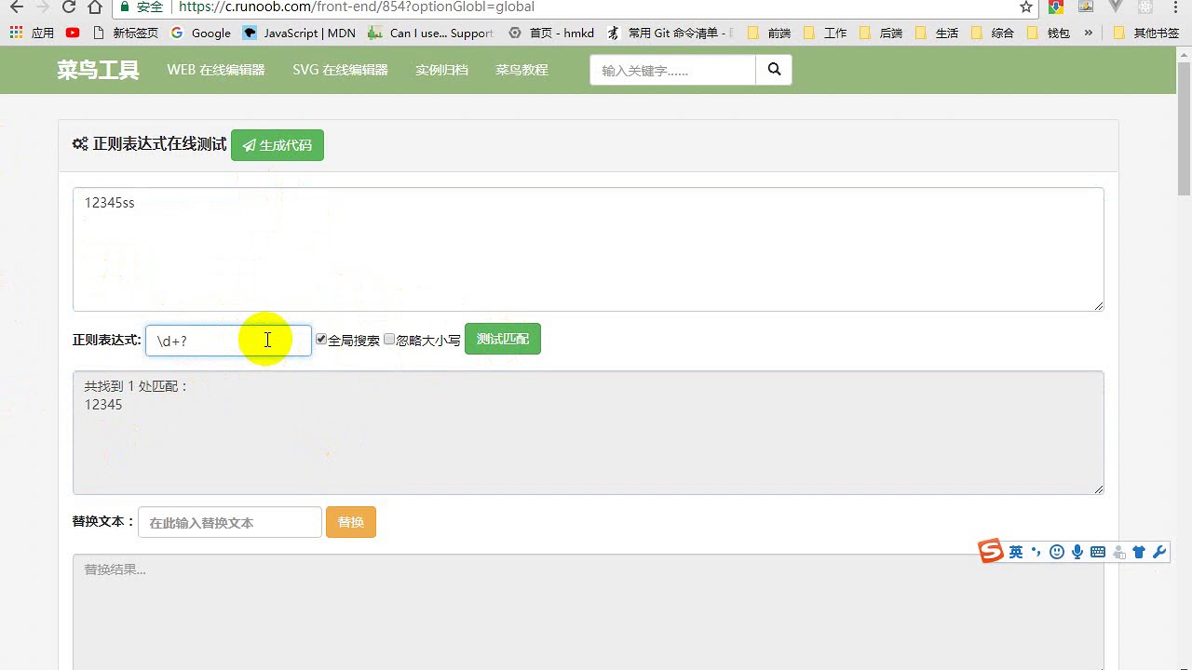
Task: Click the orange 替换 button
Action: [x=351, y=522]
